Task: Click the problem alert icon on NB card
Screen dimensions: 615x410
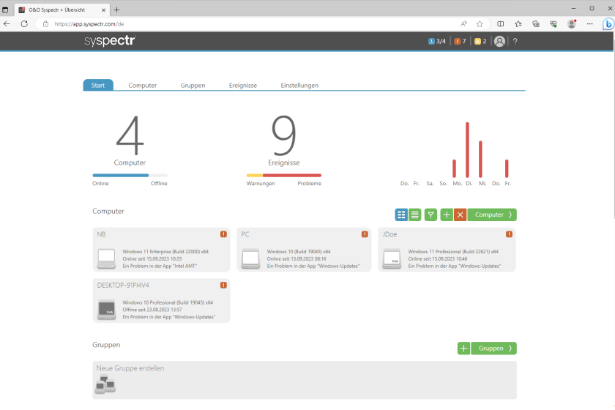Action: (x=223, y=234)
